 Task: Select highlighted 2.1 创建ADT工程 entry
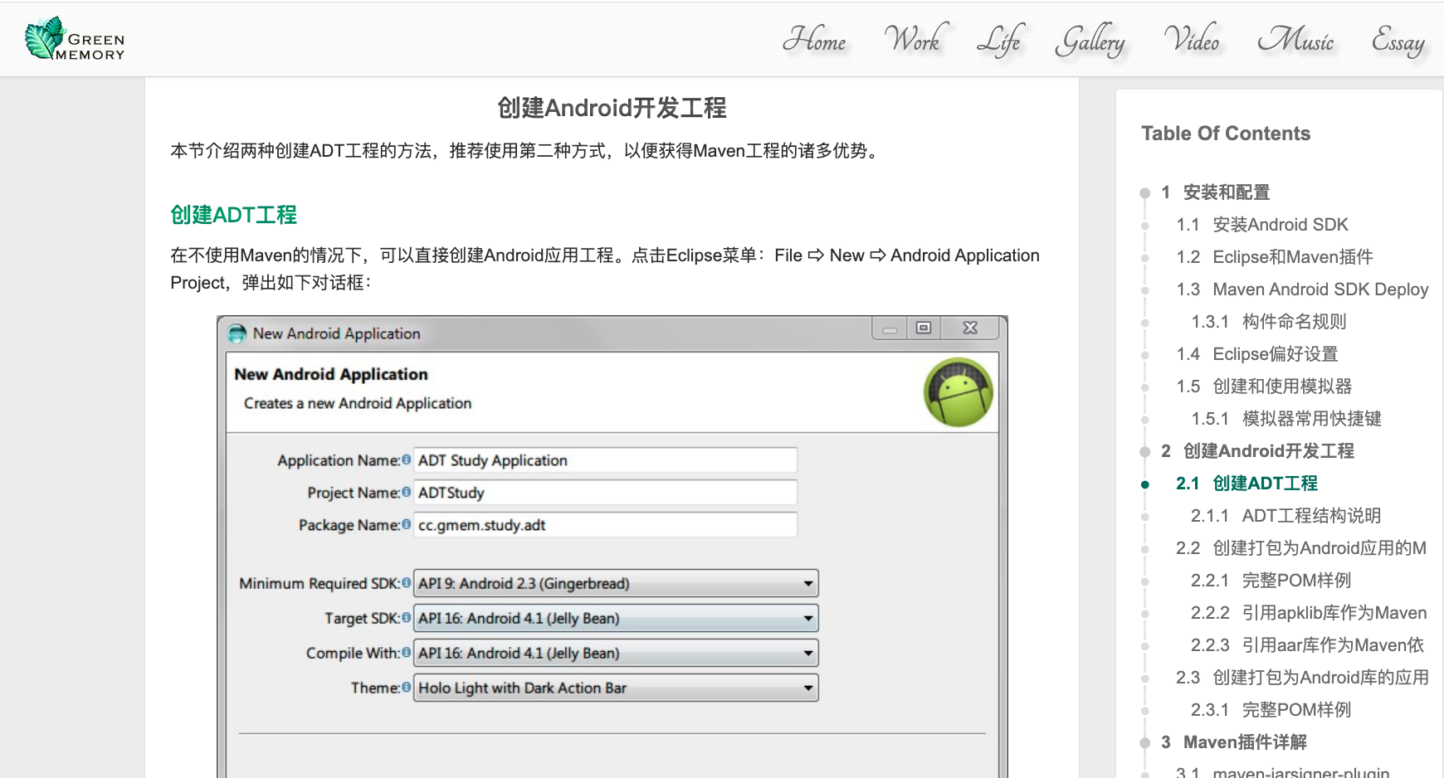1246,484
